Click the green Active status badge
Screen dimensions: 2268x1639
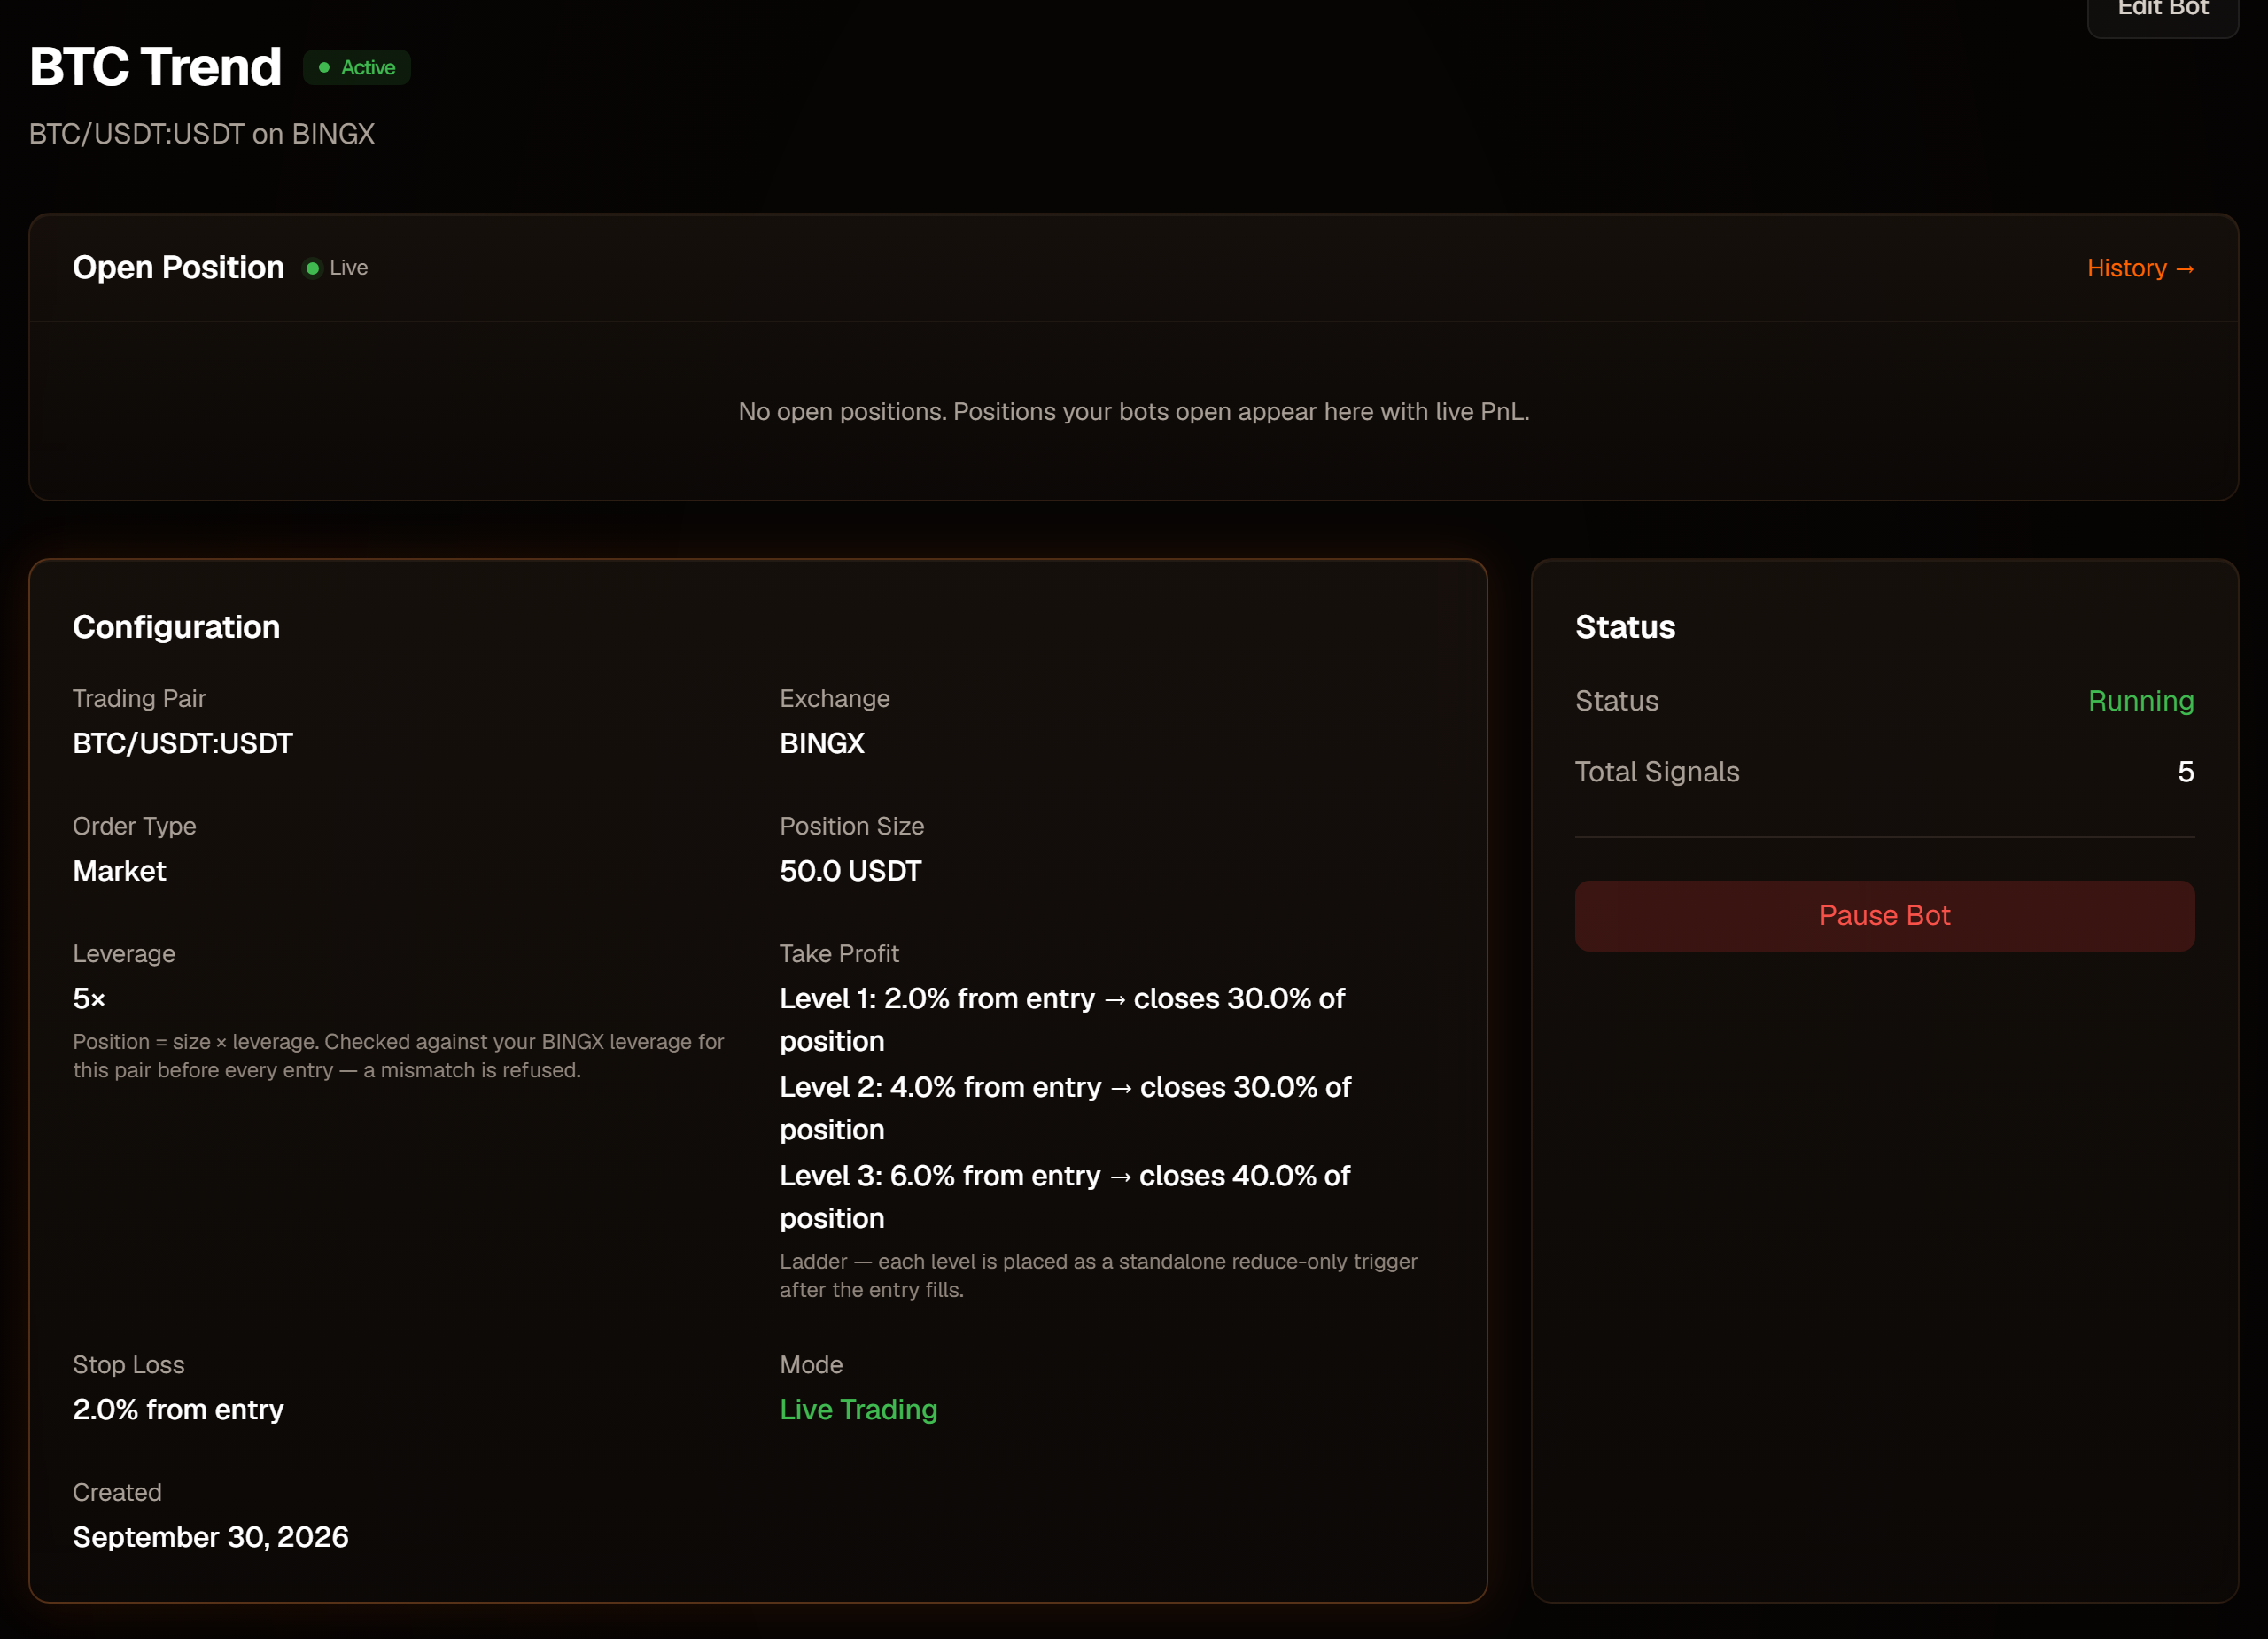[x=357, y=67]
